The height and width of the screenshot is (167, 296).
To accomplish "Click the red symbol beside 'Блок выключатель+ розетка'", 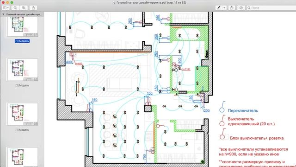I will coord(222,134).
